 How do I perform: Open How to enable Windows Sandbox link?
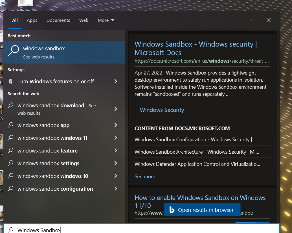coord(200,201)
